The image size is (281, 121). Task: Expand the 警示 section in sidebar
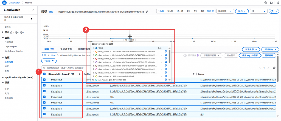click(x=3, y=32)
